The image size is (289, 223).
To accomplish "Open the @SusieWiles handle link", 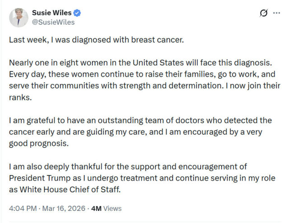I will coord(53,22).
